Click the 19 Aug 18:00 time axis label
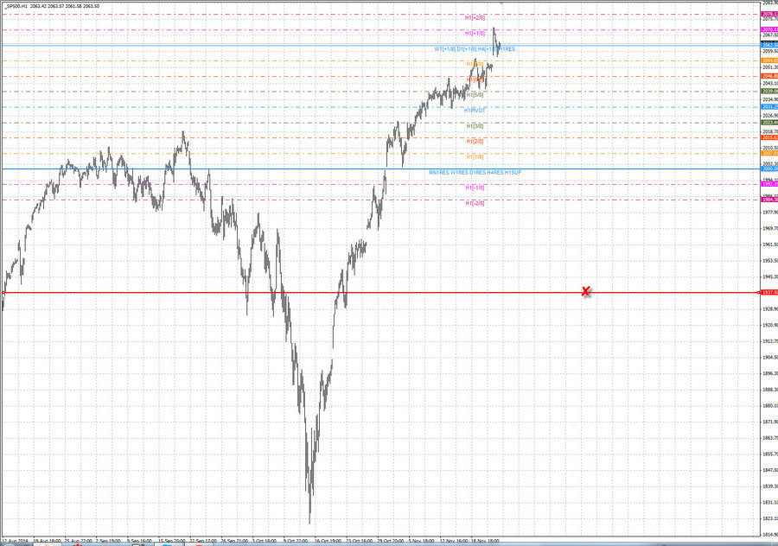 click(x=48, y=541)
